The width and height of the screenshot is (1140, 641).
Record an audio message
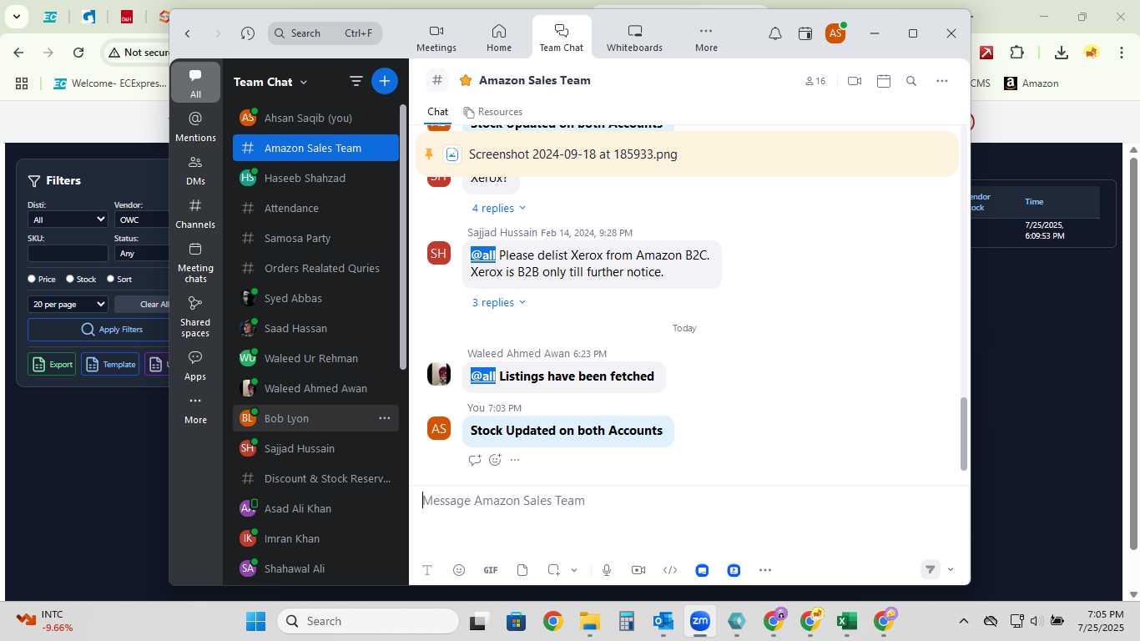click(x=607, y=570)
